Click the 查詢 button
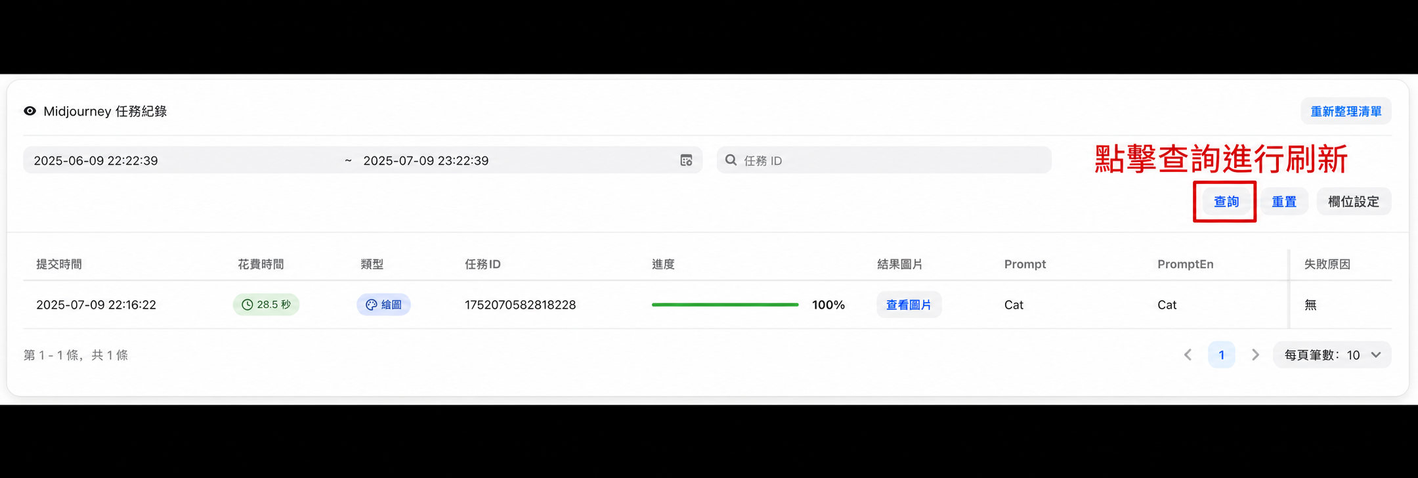1418x478 pixels. [1226, 202]
